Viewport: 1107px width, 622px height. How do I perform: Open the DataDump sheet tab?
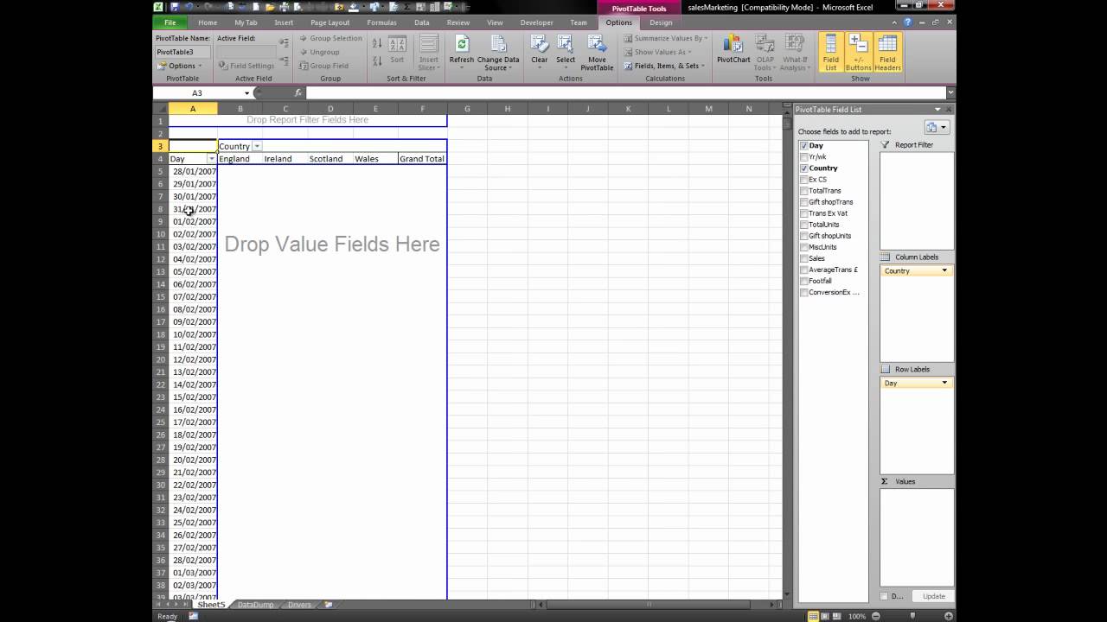[x=256, y=605]
